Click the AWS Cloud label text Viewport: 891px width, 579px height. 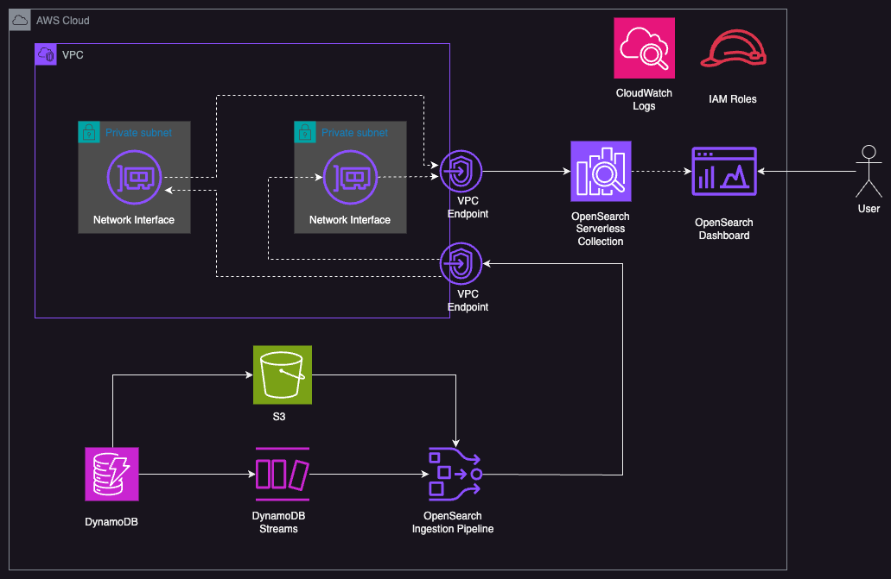pos(62,20)
